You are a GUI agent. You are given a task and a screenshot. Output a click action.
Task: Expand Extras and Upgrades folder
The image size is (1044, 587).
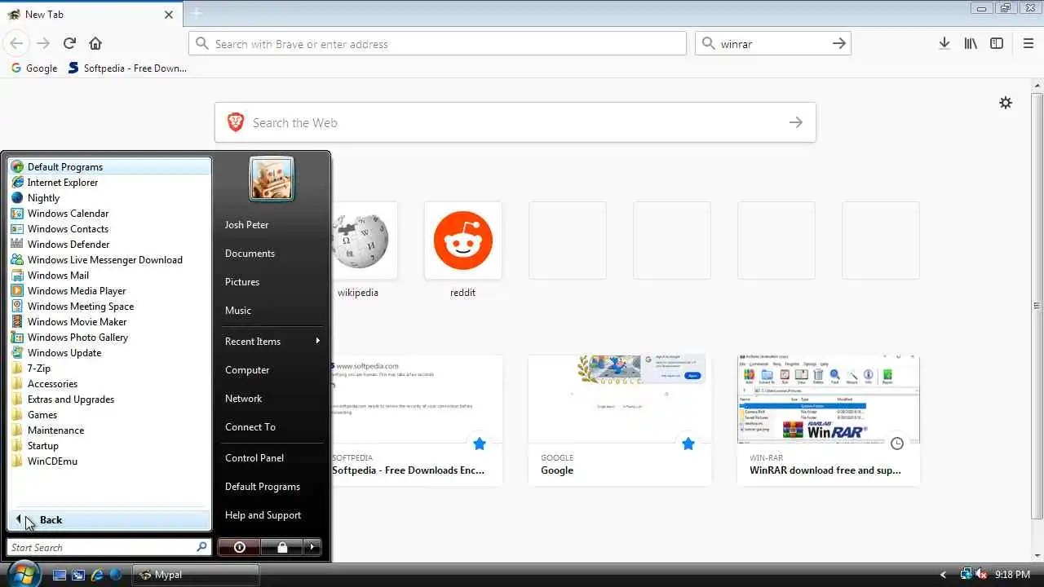click(109, 399)
